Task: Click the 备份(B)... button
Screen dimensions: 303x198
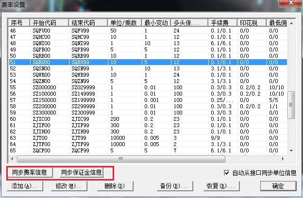Action: tap(175, 186)
